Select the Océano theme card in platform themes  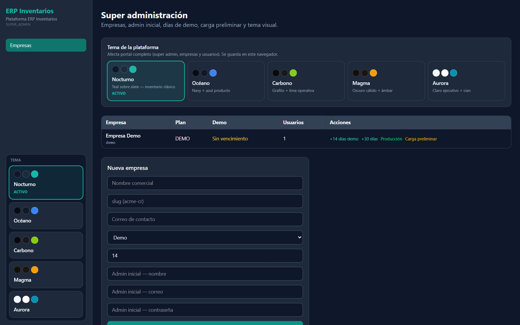click(226, 81)
